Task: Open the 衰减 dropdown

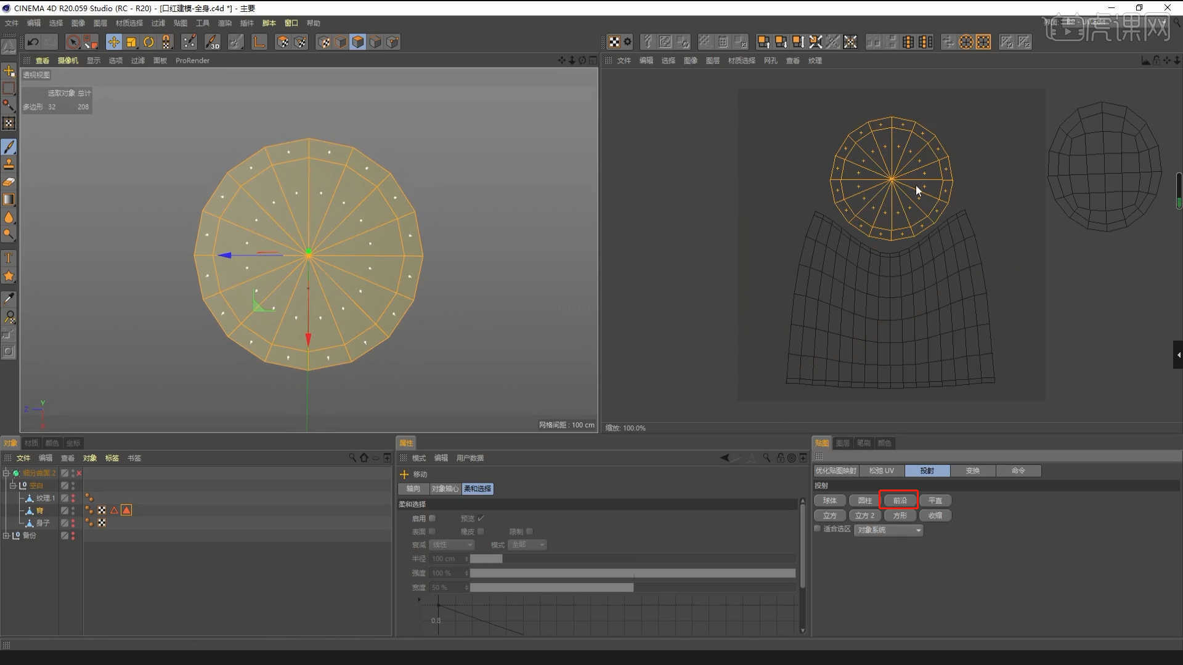Action: coord(452,545)
